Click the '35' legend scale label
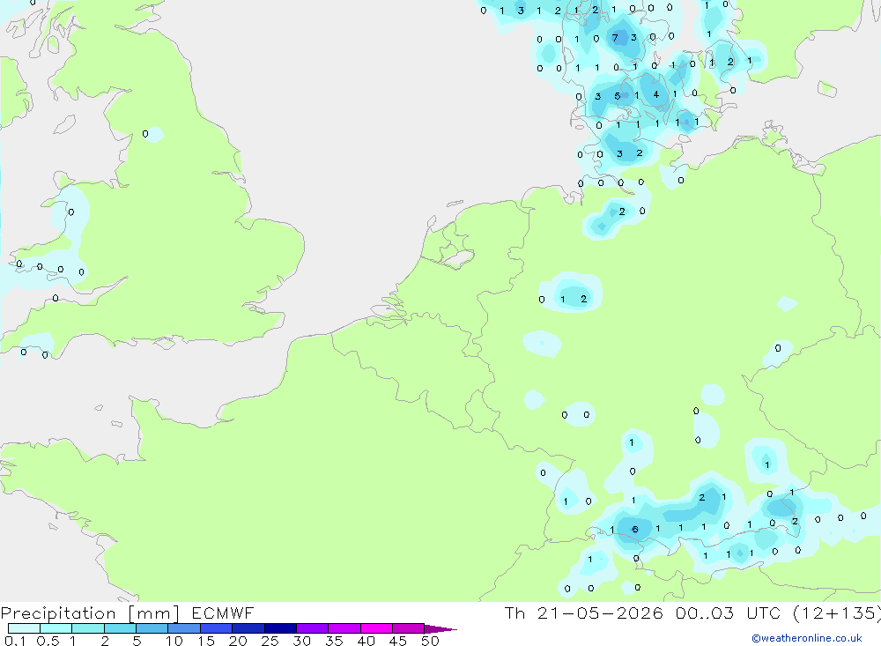The width and height of the screenshot is (881, 646). pos(334,641)
